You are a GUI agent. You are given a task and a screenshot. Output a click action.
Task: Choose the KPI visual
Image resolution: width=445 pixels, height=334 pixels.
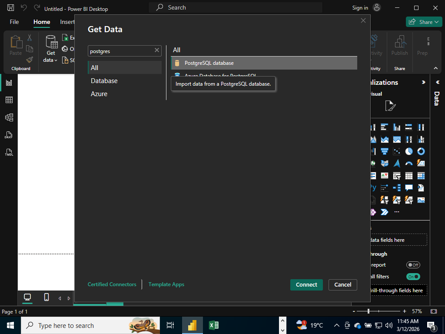tap(385, 176)
